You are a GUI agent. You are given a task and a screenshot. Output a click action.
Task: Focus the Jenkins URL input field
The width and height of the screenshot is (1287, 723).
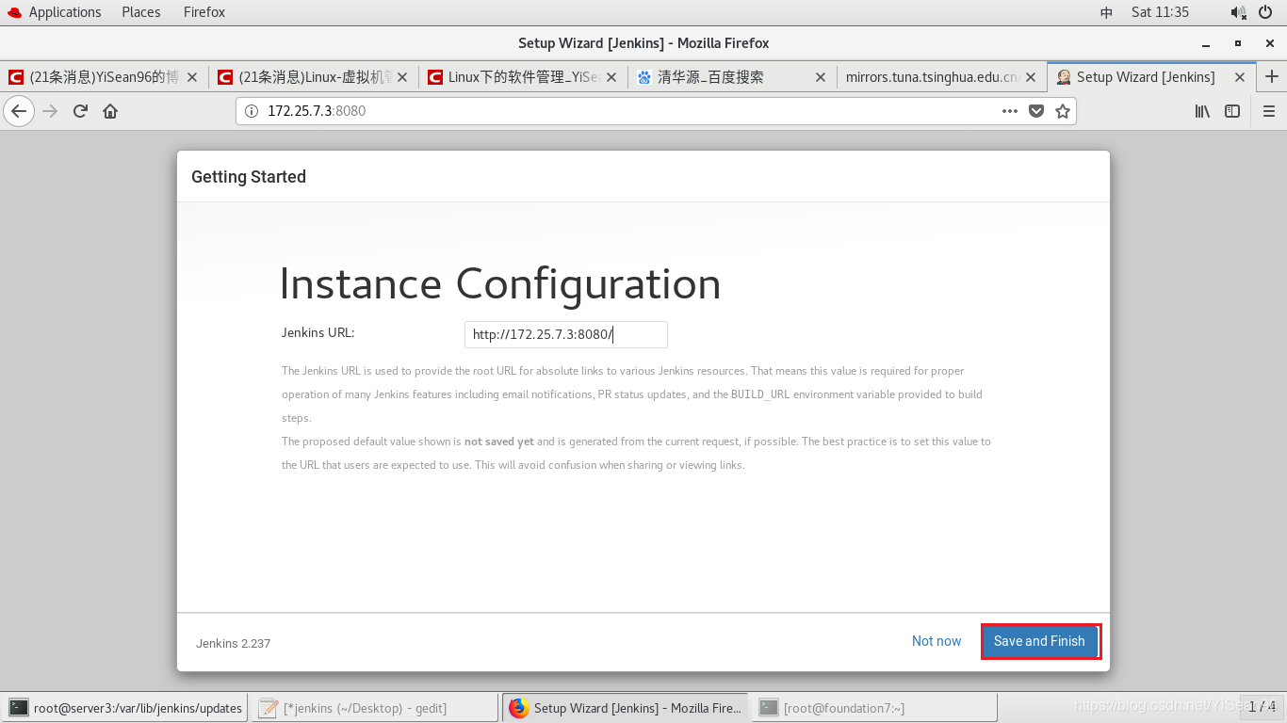(x=565, y=334)
